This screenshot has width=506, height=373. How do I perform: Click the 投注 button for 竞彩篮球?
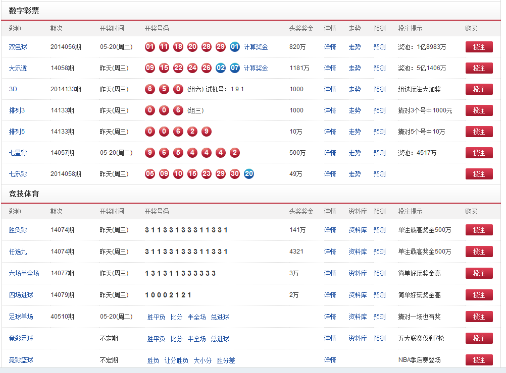pyautogui.click(x=479, y=360)
